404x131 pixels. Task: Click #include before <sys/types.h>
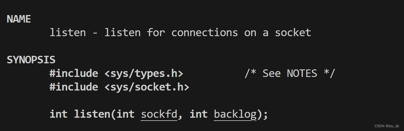pyautogui.click(x=74, y=73)
